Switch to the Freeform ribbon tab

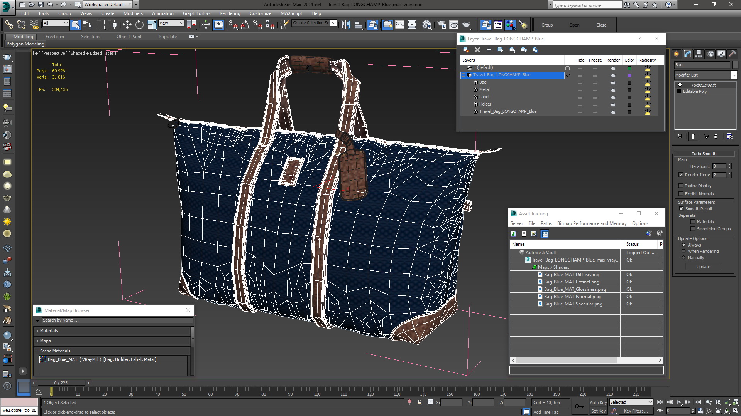point(55,37)
